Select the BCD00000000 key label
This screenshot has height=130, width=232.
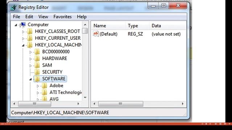pyautogui.click(x=56, y=52)
